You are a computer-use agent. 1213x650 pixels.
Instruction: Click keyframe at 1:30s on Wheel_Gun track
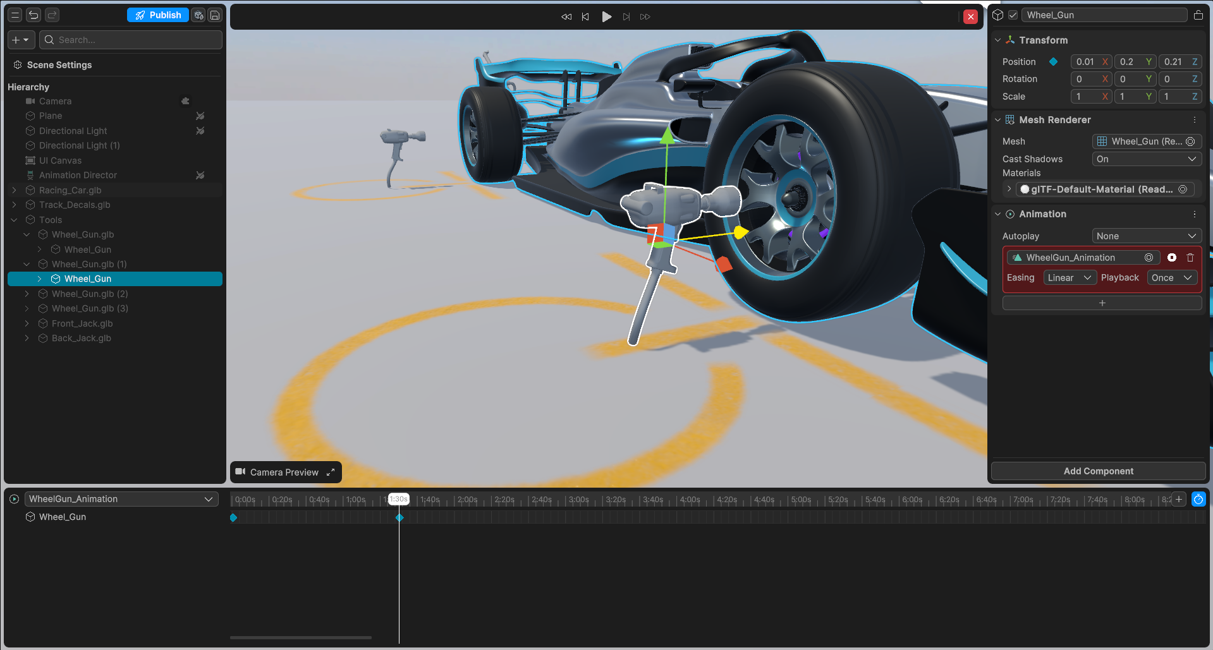[x=399, y=517]
